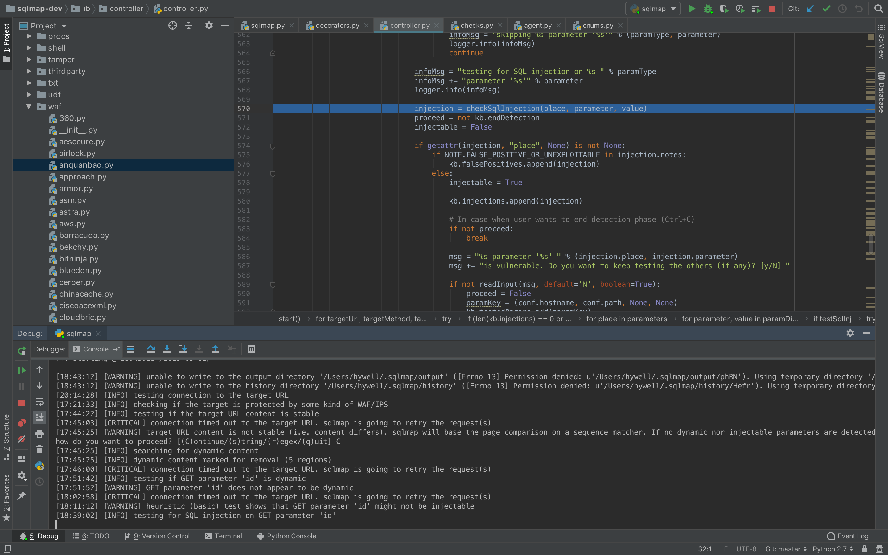Mute all breakpoints

(21, 439)
